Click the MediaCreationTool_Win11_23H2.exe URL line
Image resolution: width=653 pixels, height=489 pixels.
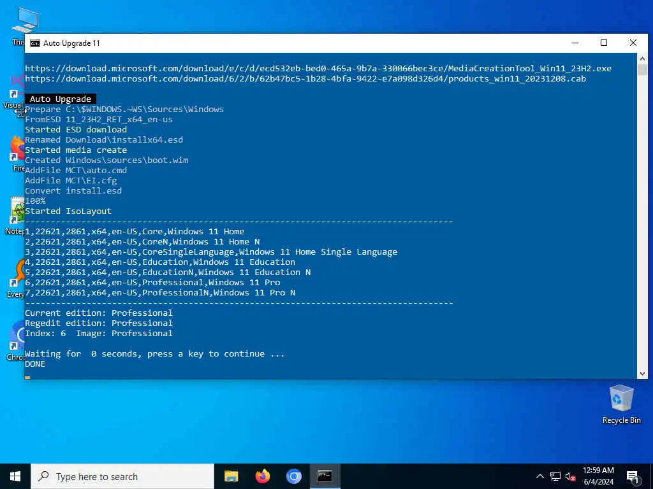click(x=318, y=68)
